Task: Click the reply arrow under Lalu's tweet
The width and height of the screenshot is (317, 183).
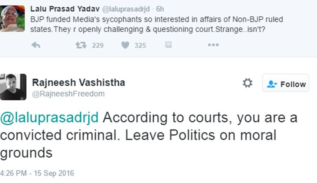Action: point(36,45)
